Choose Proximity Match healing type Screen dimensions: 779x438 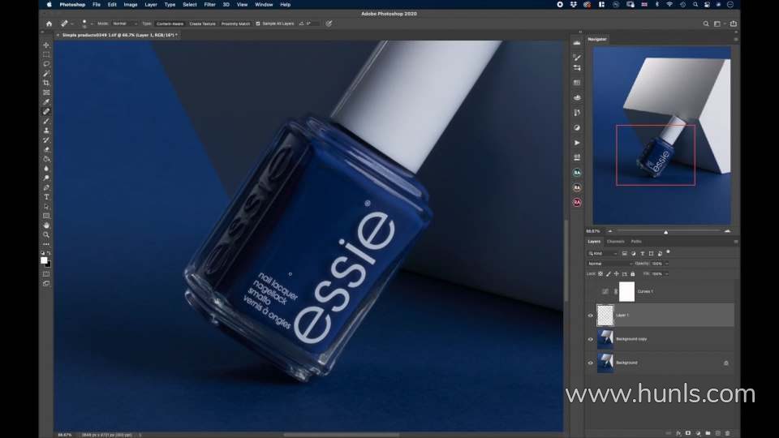[x=235, y=24]
